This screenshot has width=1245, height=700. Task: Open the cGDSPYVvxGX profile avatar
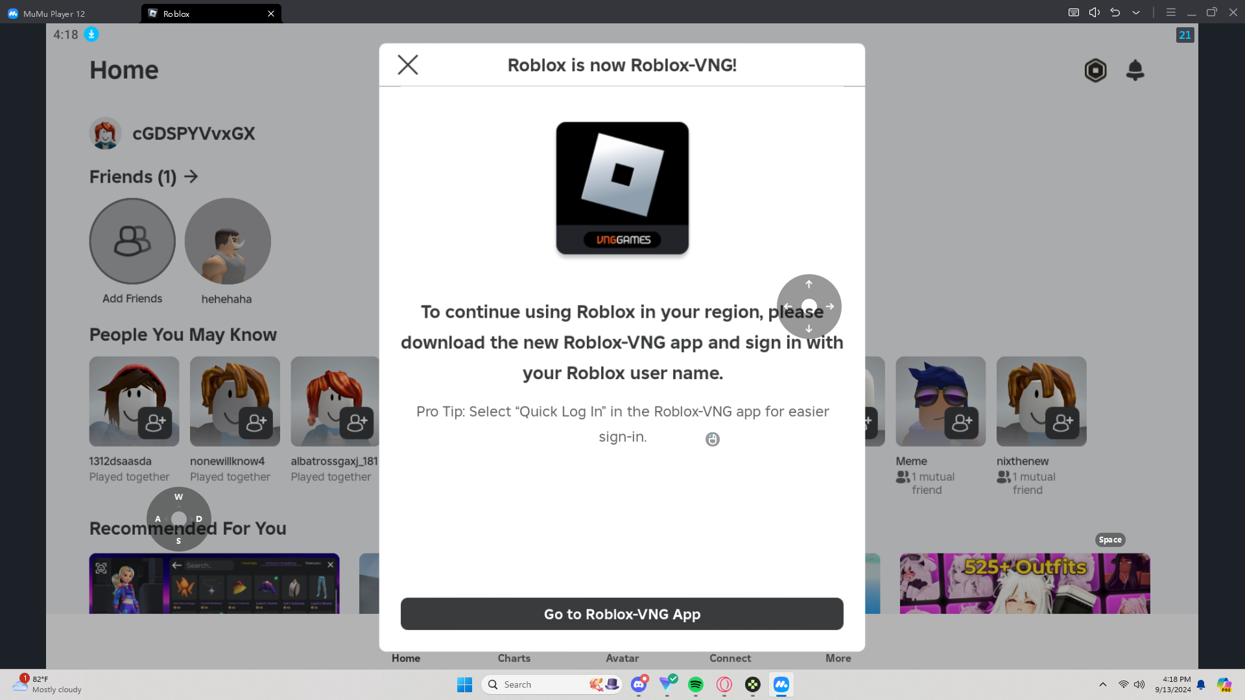coord(105,134)
